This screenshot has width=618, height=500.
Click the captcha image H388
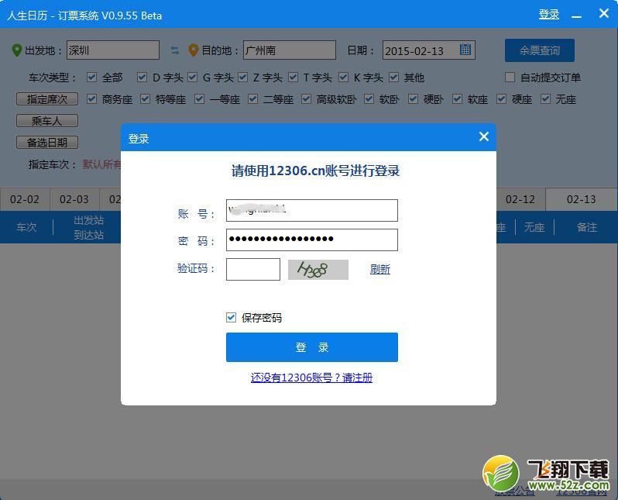pyautogui.click(x=318, y=270)
